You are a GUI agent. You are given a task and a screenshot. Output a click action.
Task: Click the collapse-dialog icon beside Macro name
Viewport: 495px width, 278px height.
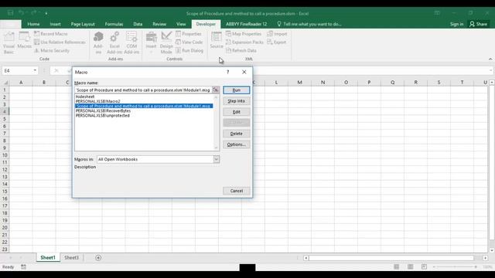coord(216,90)
